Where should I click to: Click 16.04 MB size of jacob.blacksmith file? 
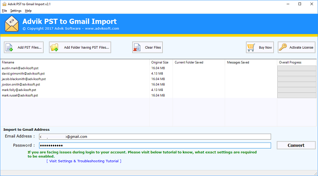tap(158, 79)
